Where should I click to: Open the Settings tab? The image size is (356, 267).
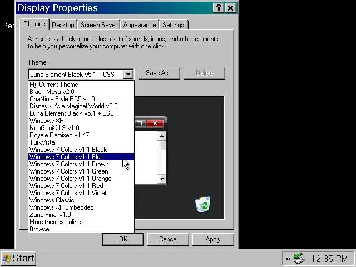pyautogui.click(x=173, y=25)
